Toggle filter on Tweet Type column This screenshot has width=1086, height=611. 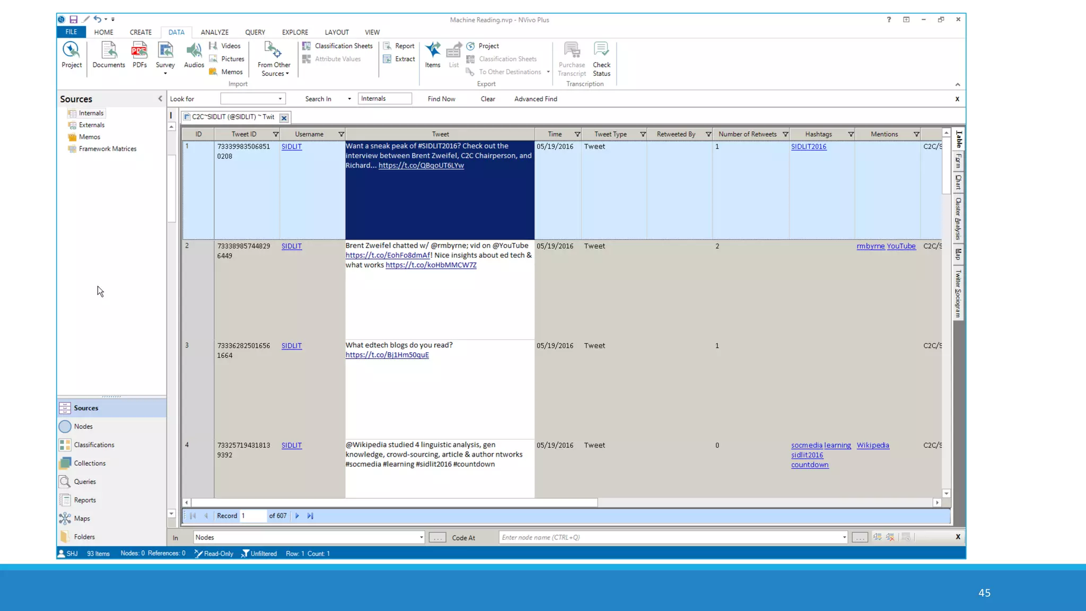click(x=643, y=134)
